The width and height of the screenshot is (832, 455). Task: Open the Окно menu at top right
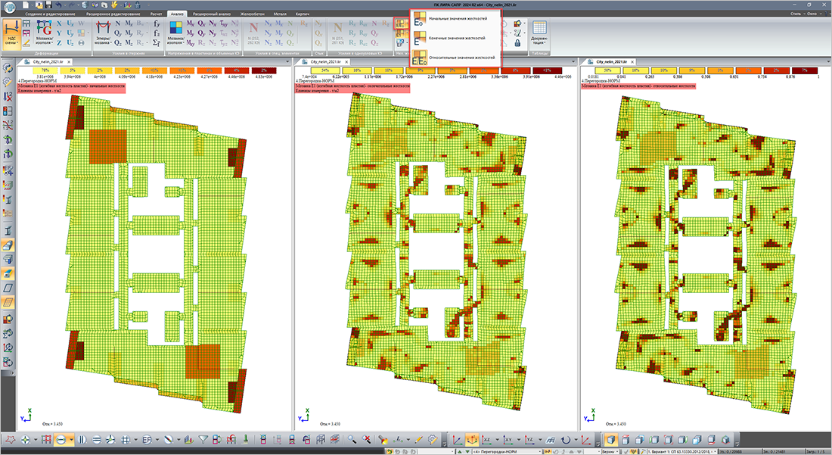812,14
